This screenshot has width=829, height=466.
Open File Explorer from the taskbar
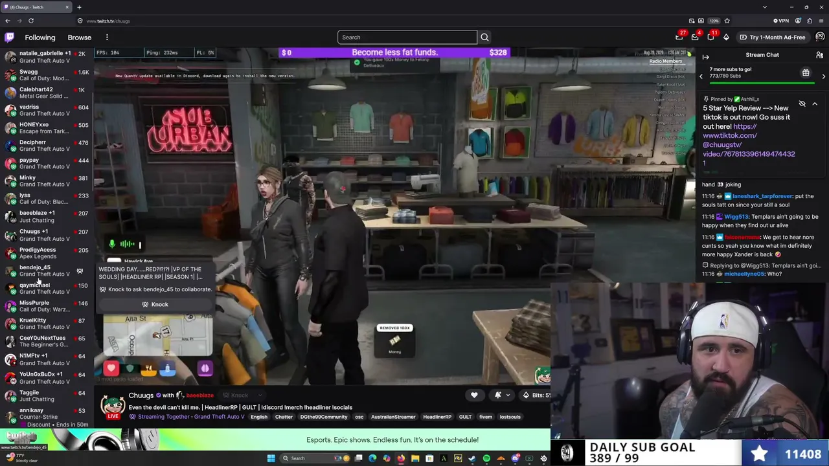pyautogui.click(x=415, y=458)
